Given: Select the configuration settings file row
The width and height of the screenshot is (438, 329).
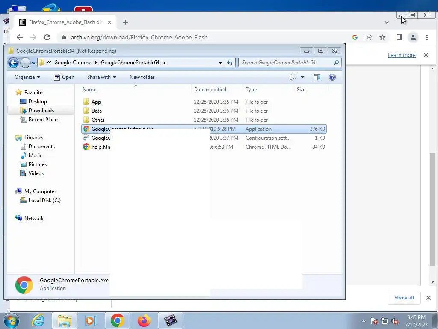Looking at the screenshot, I should 204,138.
